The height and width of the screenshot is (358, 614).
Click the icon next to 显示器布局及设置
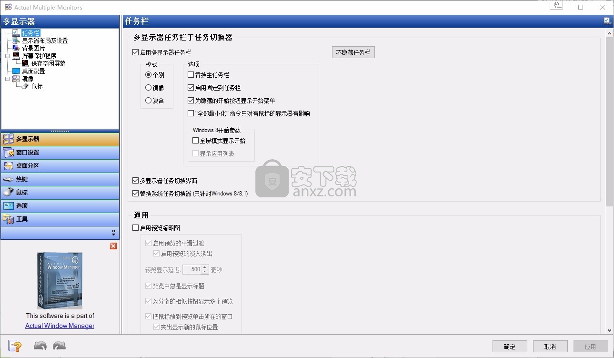pyautogui.click(x=16, y=41)
